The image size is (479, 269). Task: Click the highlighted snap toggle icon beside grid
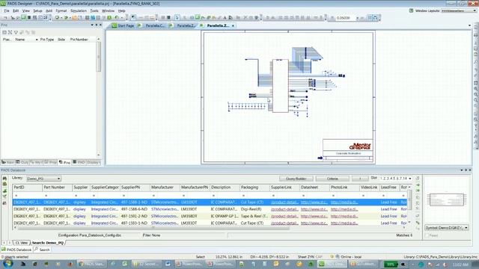tap(376, 18)
